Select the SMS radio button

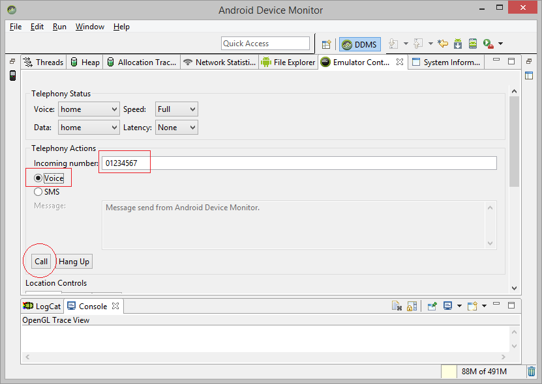[x=38, y=191]
